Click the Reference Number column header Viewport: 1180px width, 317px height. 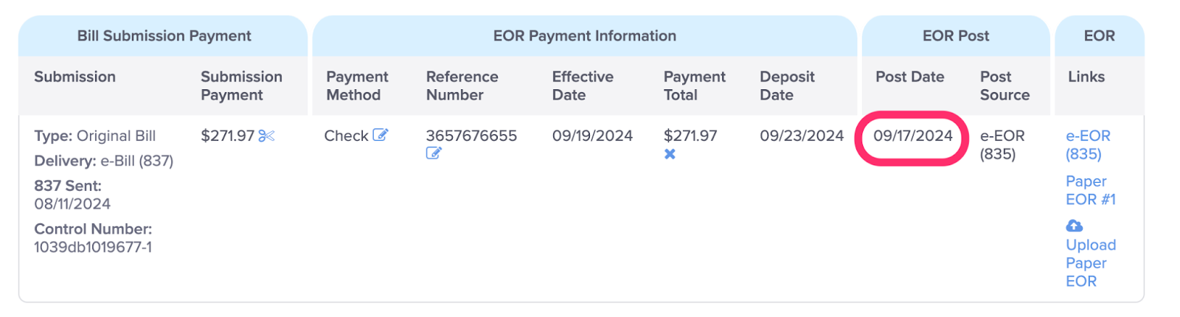[x=462, y=86]
